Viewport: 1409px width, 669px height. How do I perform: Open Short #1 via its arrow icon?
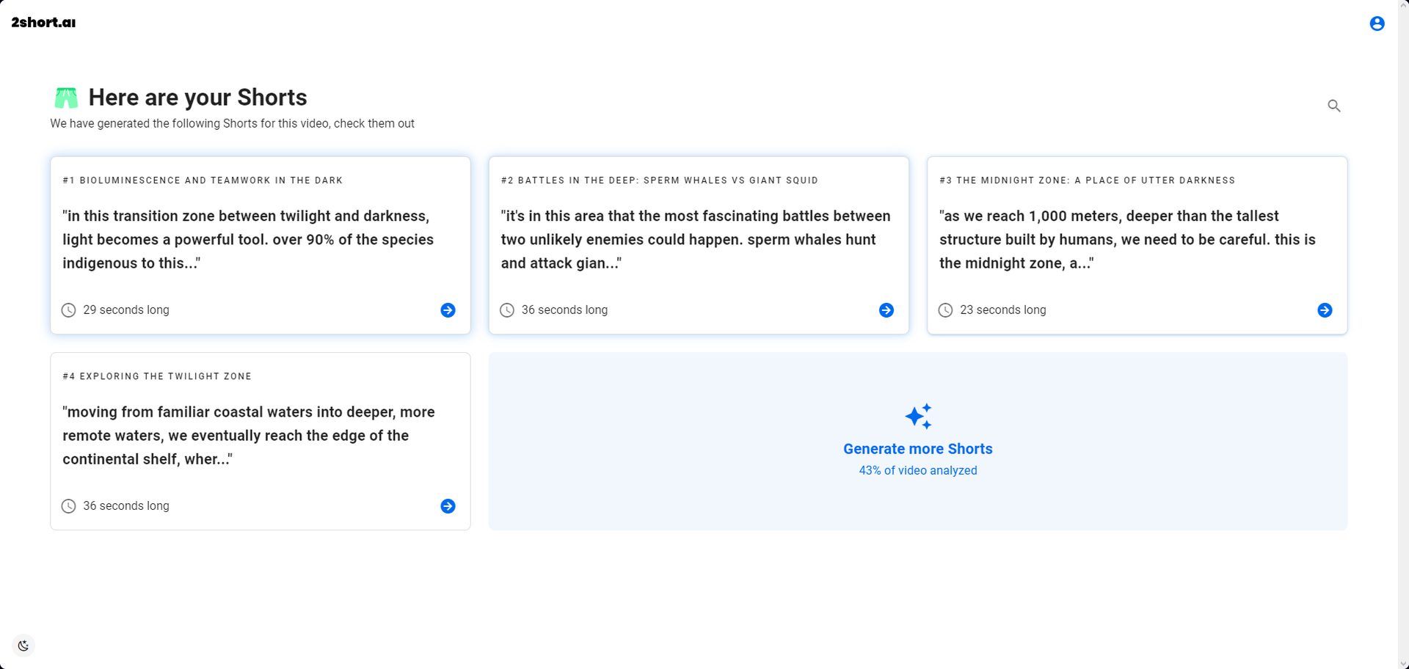coord(448,310)
